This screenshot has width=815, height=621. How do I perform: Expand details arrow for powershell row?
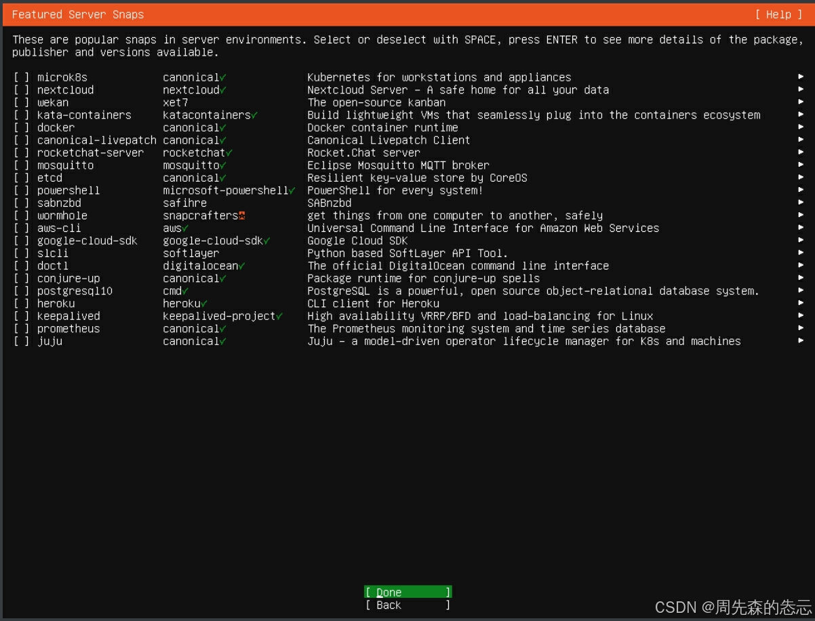[801, 191]
